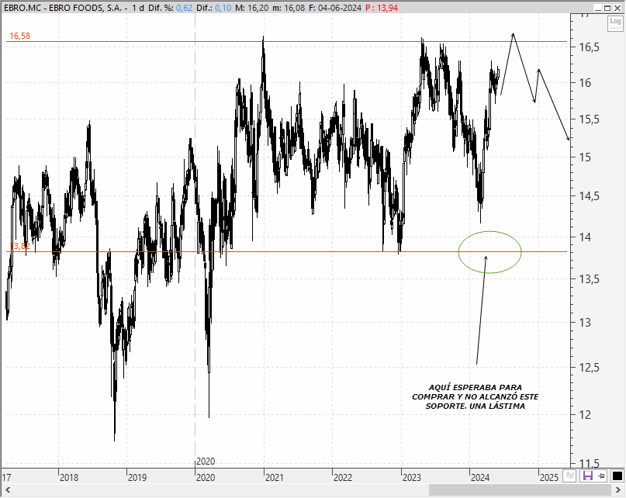This screenshot has width=626, height=498.
Task: Click the 2018 label on time axis
Action: pos(69,477)
